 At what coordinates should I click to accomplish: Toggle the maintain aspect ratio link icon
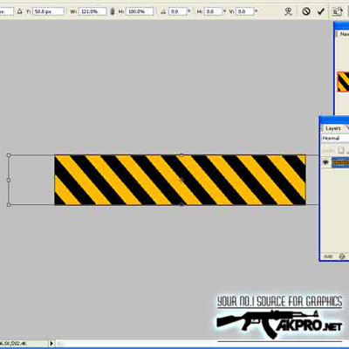pyautogui.click(x=113, y=11)
